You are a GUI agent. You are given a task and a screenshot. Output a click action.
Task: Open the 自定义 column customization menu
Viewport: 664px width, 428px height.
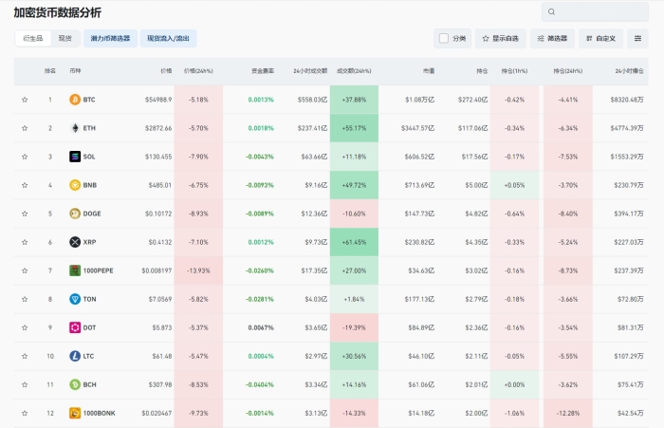tap(601, 39)
